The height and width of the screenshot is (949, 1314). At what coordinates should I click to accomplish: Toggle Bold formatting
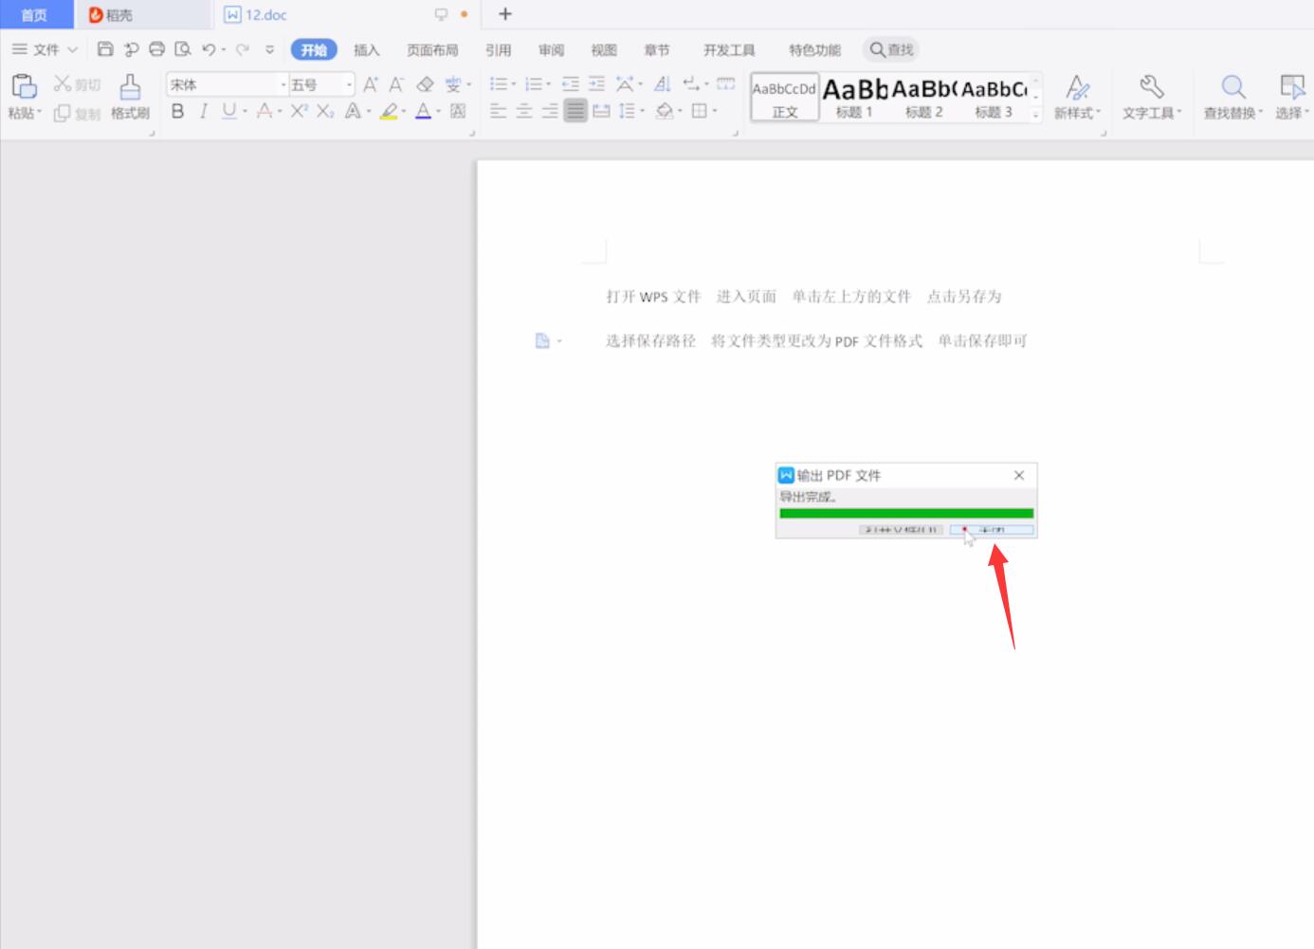click(177, 111)
